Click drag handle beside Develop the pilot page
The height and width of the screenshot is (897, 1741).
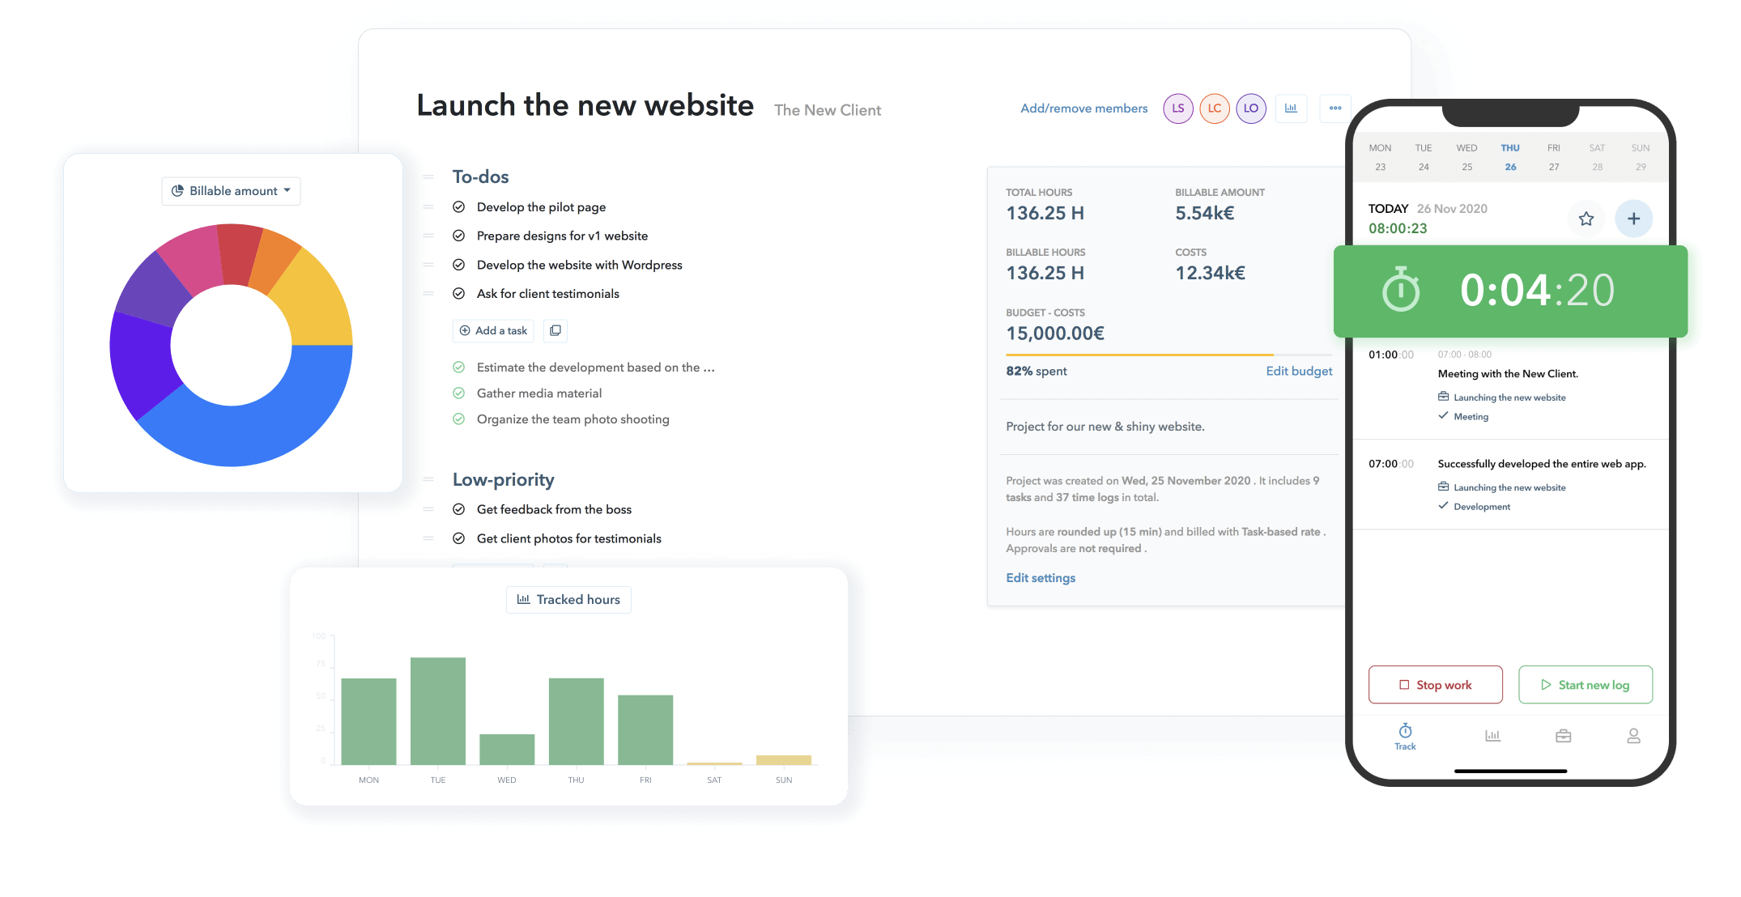[428, 207]
